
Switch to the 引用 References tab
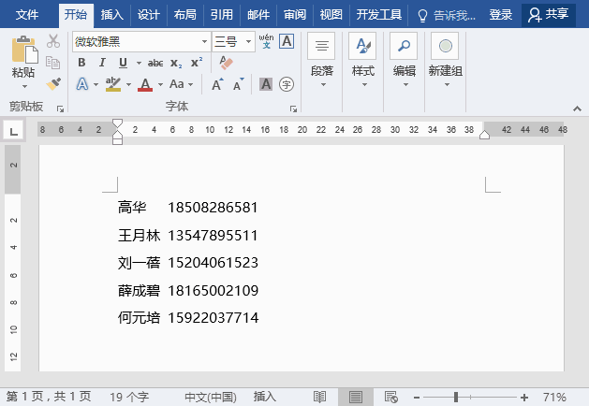pyautogui.click(x=221, y=15)
